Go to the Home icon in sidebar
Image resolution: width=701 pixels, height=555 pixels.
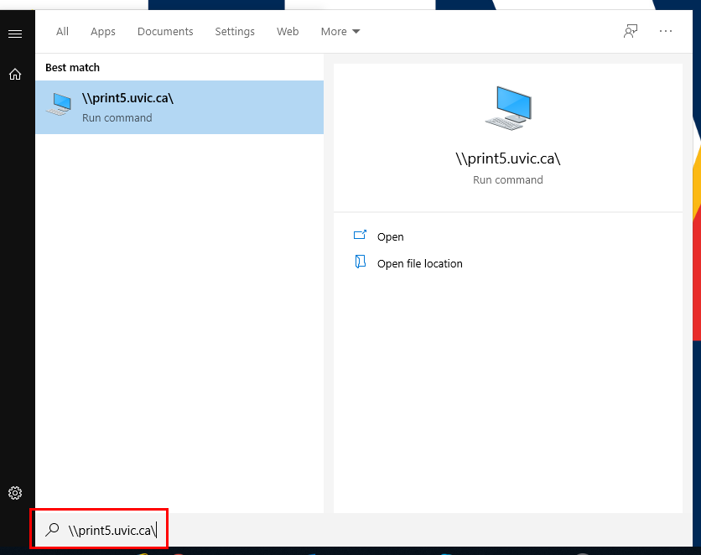(x=15, y=74)
